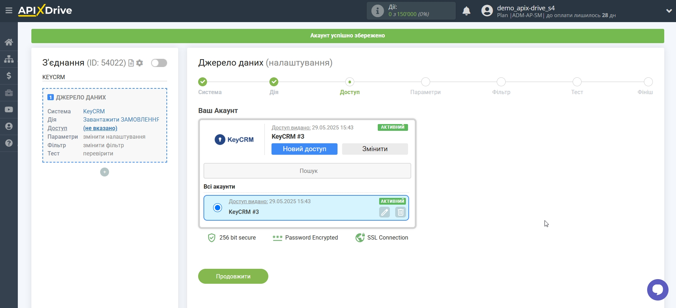Image resolution: width=676 pixels, height=308 pixels.
Task: Click the Новий доступ button
Action: pos(304,149)
